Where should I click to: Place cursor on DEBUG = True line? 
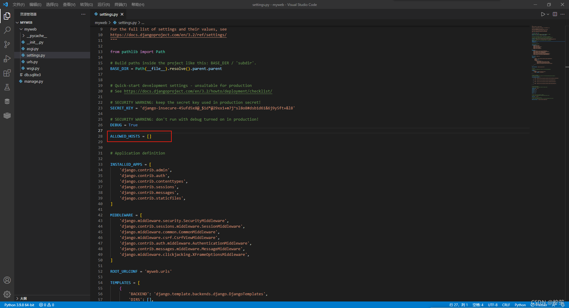124,125
